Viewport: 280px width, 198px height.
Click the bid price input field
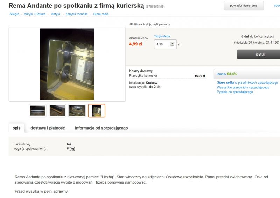(x=165, y=44)
